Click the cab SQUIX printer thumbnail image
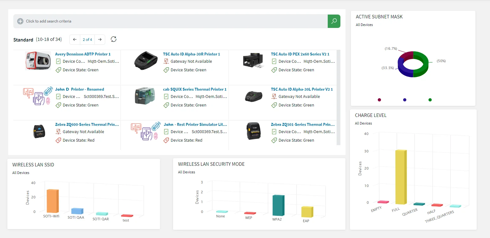Image resolution: width=490 pixels, height=238 pixels. [145, 96]
